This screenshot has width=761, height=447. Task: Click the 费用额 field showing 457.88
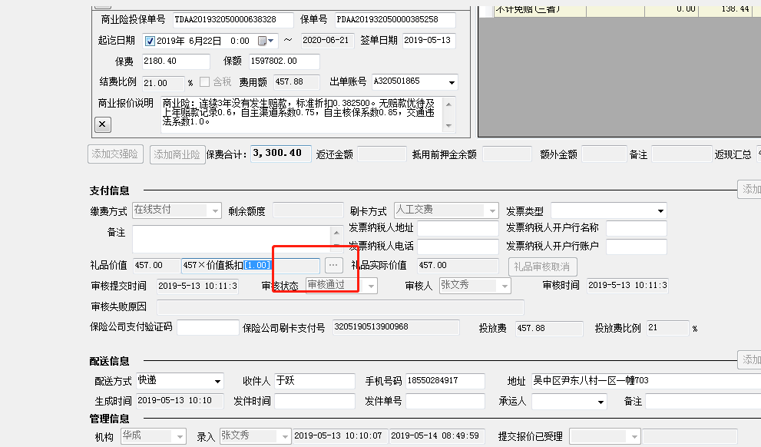pyautogui.click(x=296, y=82)
